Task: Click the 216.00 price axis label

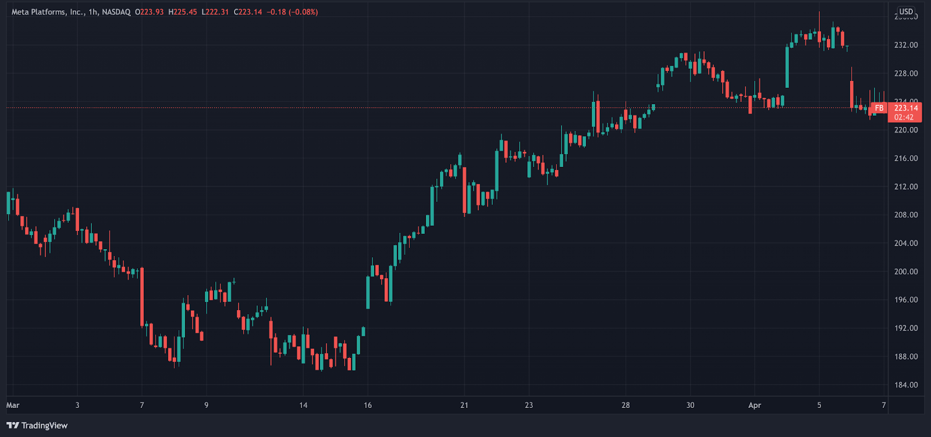Action: point(906,158)
